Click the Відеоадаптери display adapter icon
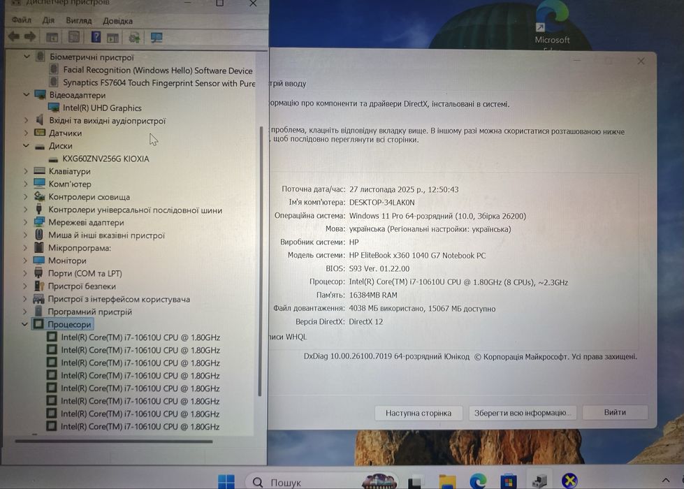Viewport: 684px width, 489px height. [40, 95]
